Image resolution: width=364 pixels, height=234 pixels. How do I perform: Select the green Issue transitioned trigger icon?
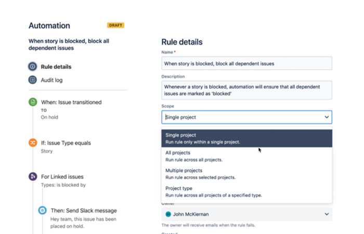pos(32,102)
